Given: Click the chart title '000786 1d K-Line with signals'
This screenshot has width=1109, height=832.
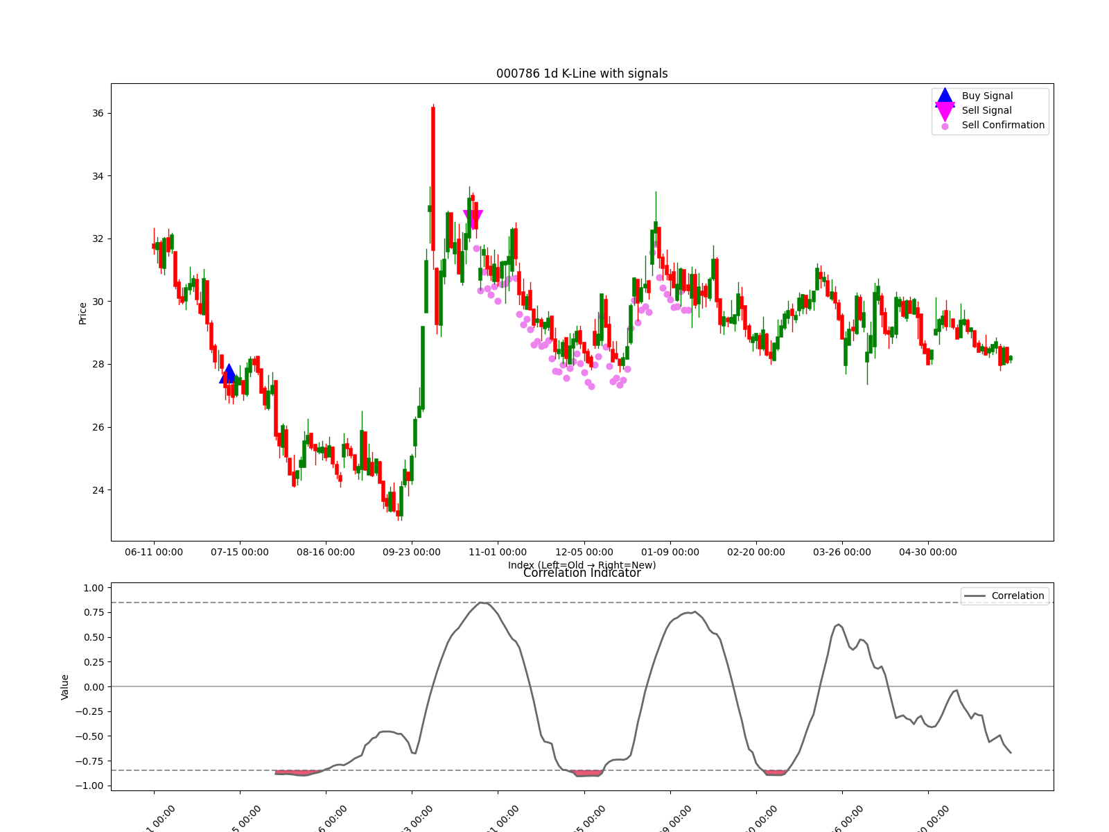Looking at the screenshot, I should [x=582, y=73].
